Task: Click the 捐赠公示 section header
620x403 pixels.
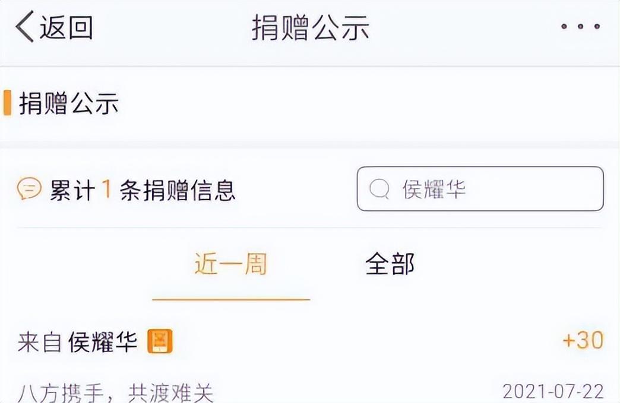Action: click(x=69, y=104)
